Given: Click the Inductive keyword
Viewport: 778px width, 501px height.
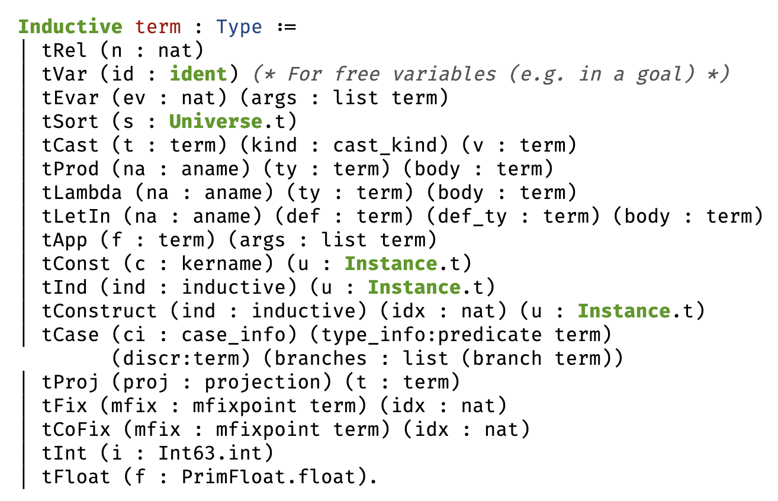Looking at the screenshot, I should pyautogui.click(x=70, y=27).
